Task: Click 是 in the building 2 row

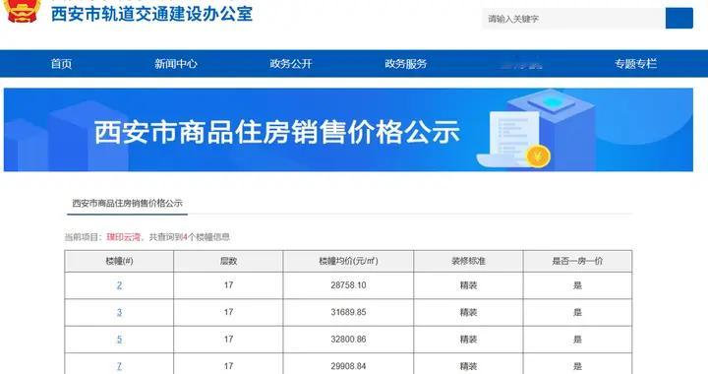Action: pyautogui.click(x=577, y=285)
